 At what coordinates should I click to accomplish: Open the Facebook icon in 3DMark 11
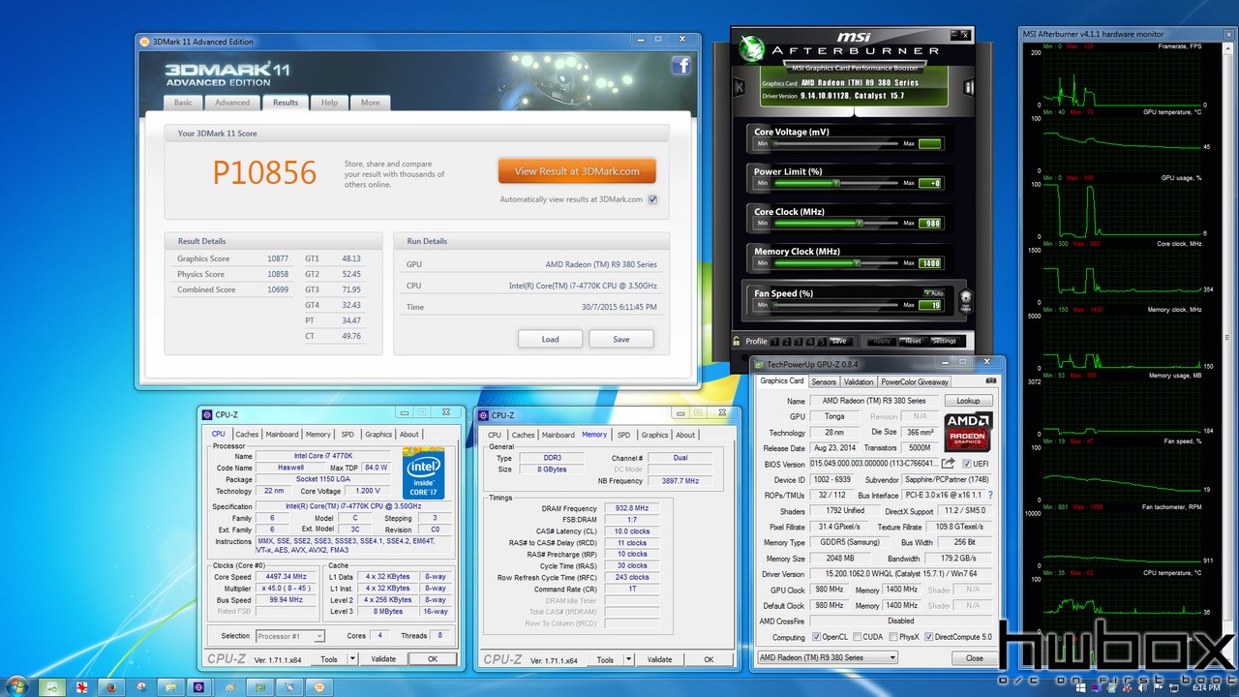click(680, 65)
